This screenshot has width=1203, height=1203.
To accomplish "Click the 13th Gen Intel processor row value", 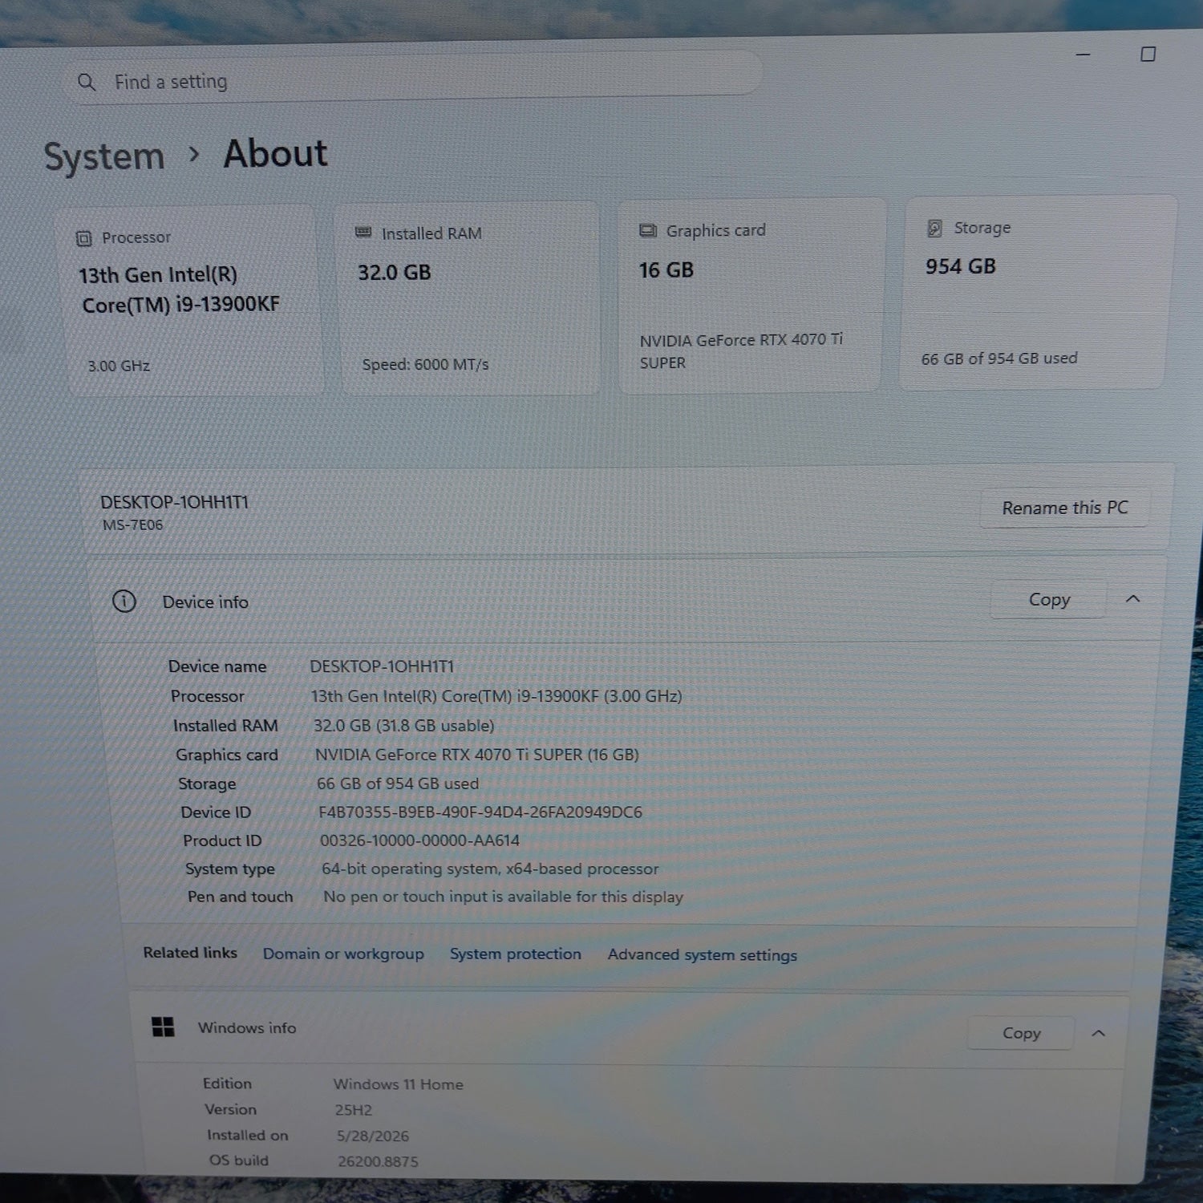I will (496, 696).
